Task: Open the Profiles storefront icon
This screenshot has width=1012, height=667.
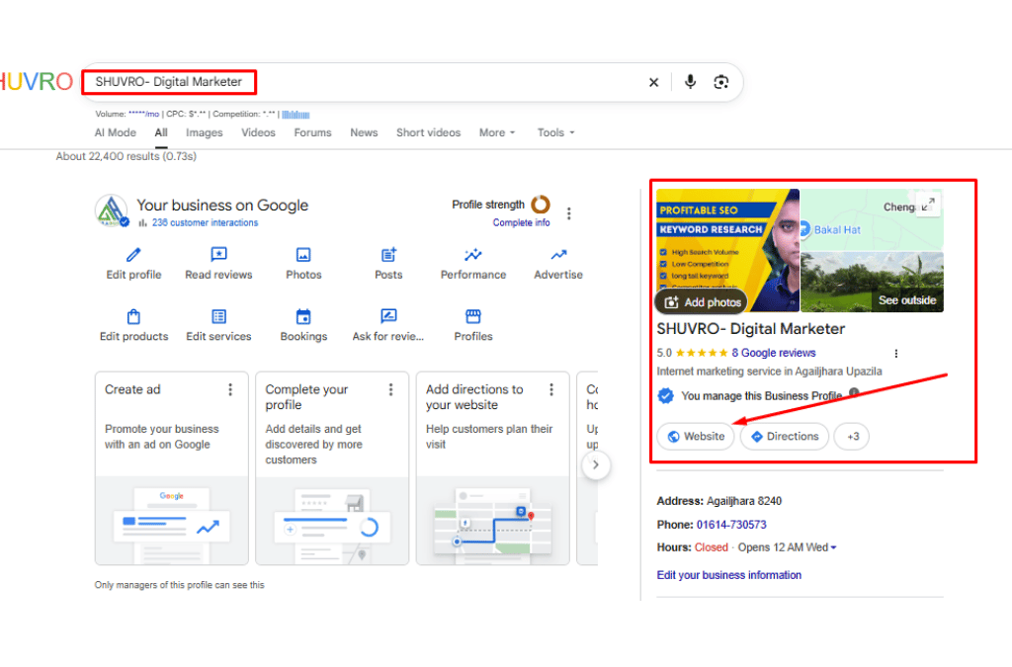Action: point(473,316)
